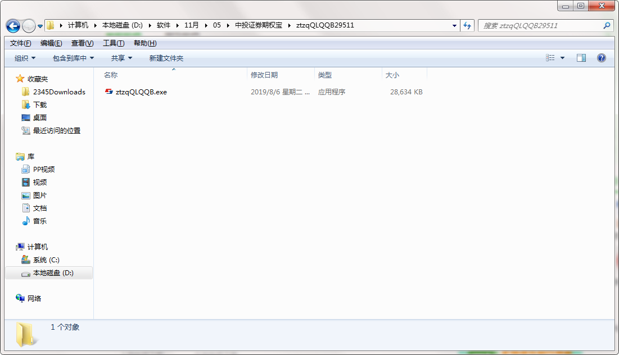Click the 计算机 computer icon in sidebar
This screenshot has height=355, width=619.
tap(20, 247)
